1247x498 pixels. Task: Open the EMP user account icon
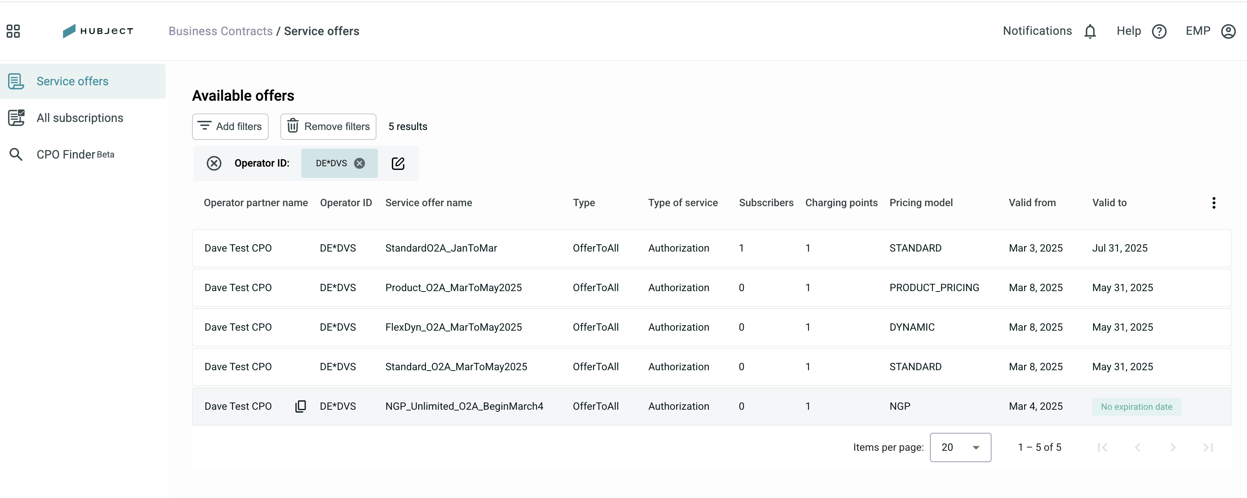pos(1228,31)
